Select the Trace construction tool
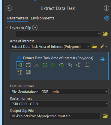This screenshot has width=111, height=125. (87, 65)
